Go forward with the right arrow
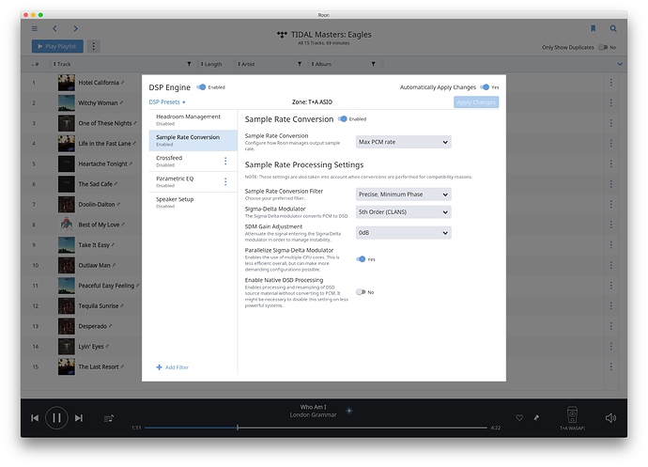The width and height of the screenshot is (648, 467). [75, 28]
